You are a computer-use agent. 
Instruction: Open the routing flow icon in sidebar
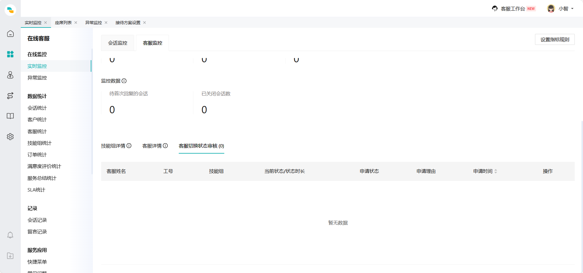click(10, 96)
